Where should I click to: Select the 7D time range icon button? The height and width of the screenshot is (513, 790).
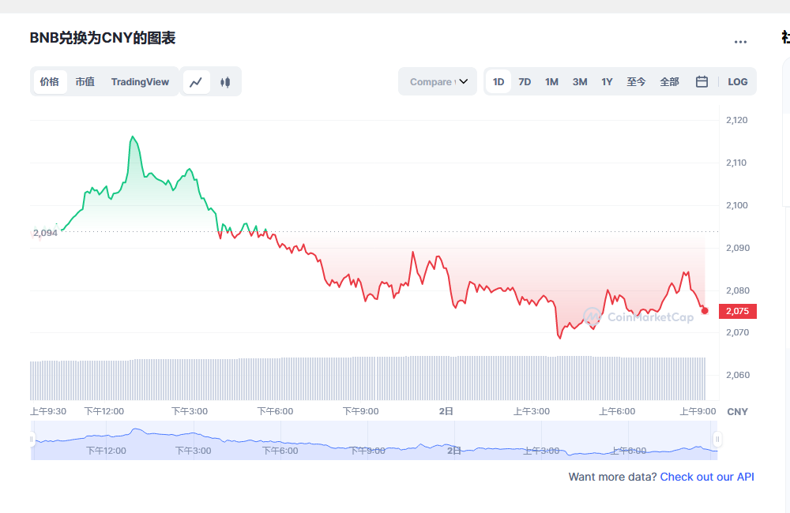coord(525,81)
